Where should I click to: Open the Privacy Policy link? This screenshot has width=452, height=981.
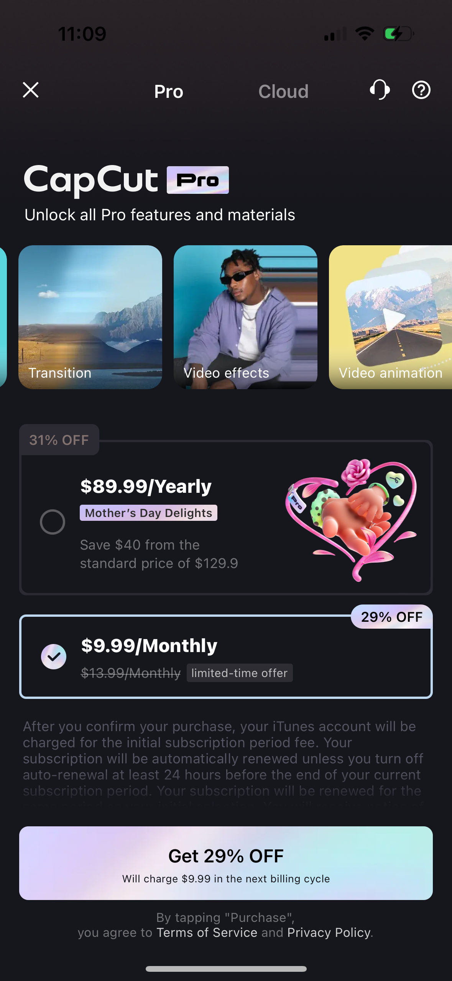coord(329,933)
